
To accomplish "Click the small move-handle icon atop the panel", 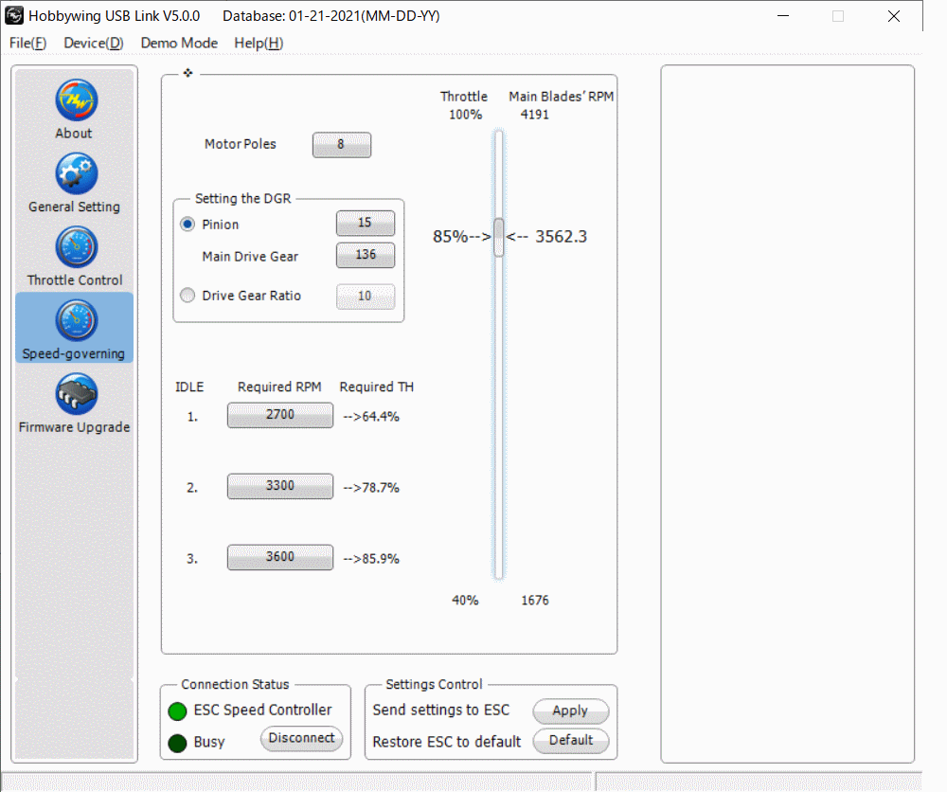I will 188,73.
